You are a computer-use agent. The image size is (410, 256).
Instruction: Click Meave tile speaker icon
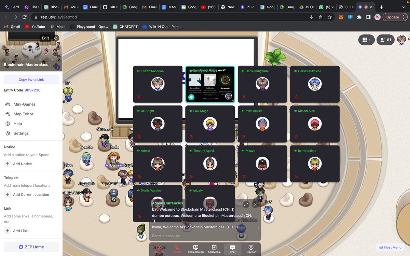coord(243,151)
